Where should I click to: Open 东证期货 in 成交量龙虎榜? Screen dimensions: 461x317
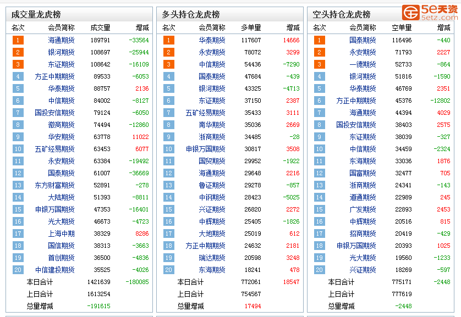[61, 64]
